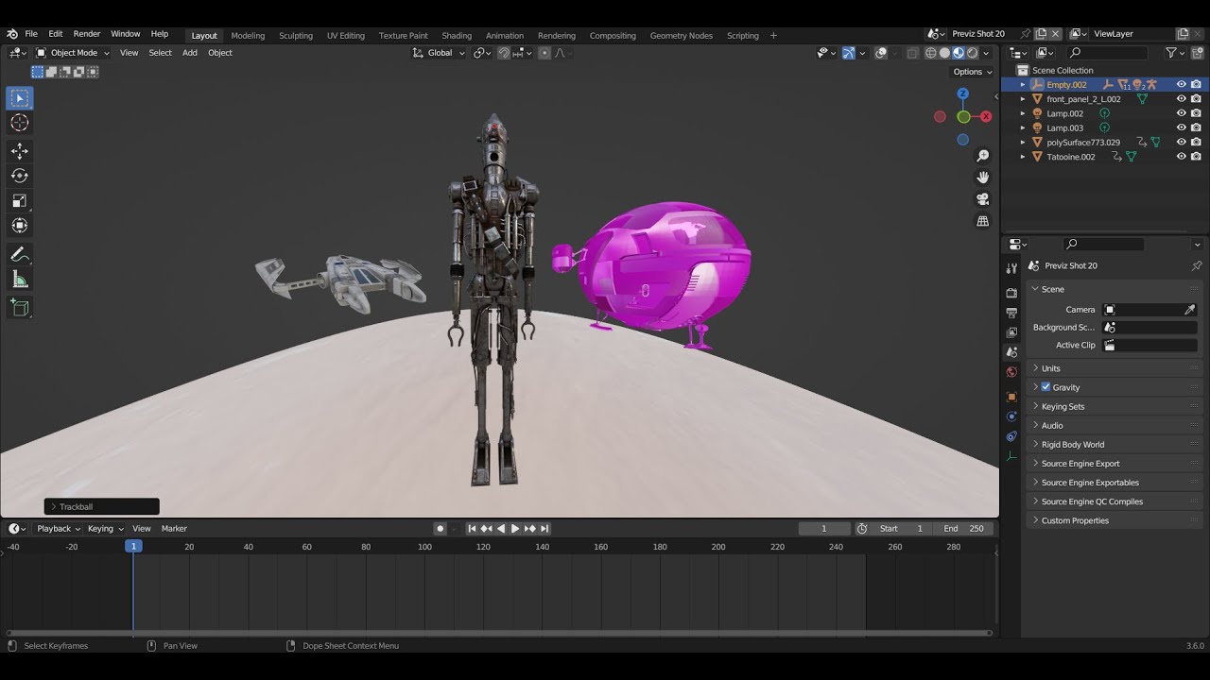Choose the Rotate tool
1210x680 pixels.
(x=20, y=176)
